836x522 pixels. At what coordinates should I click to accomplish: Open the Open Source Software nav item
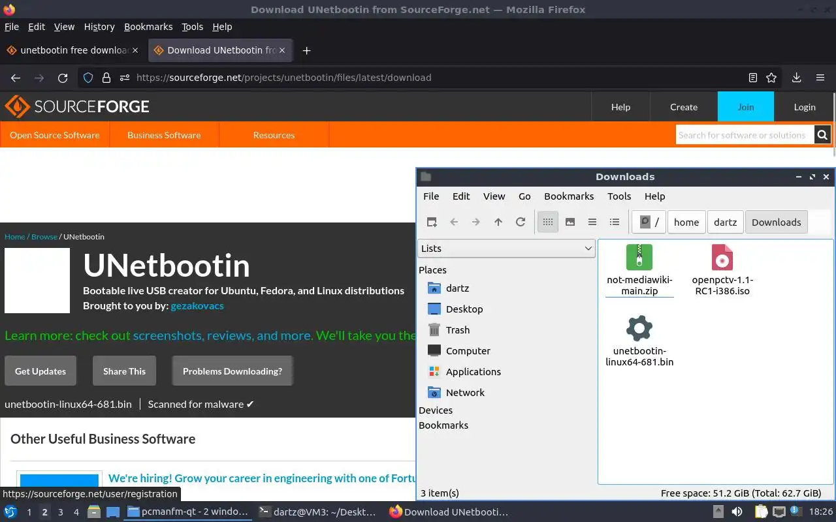pos(55,135)
